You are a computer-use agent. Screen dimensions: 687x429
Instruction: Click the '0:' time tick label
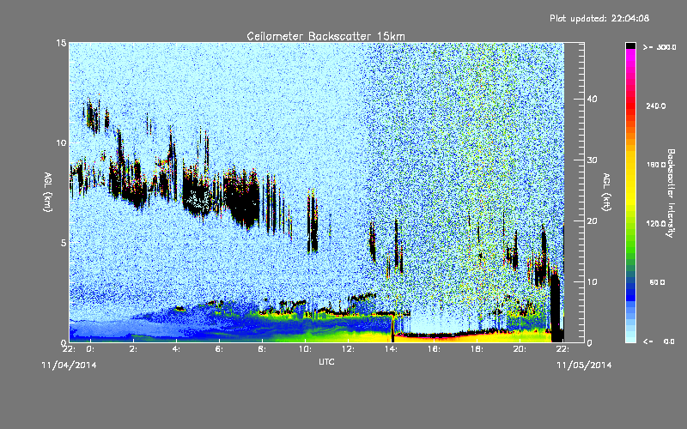tap(90, 349)
